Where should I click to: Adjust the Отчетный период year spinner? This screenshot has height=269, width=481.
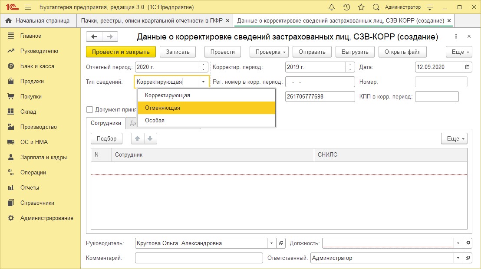203,67
